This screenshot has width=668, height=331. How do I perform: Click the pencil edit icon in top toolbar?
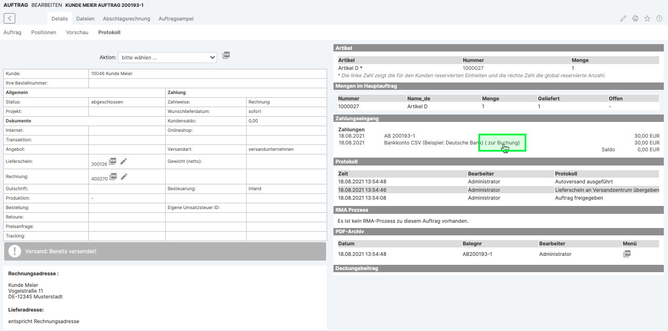tap(623, 18)
